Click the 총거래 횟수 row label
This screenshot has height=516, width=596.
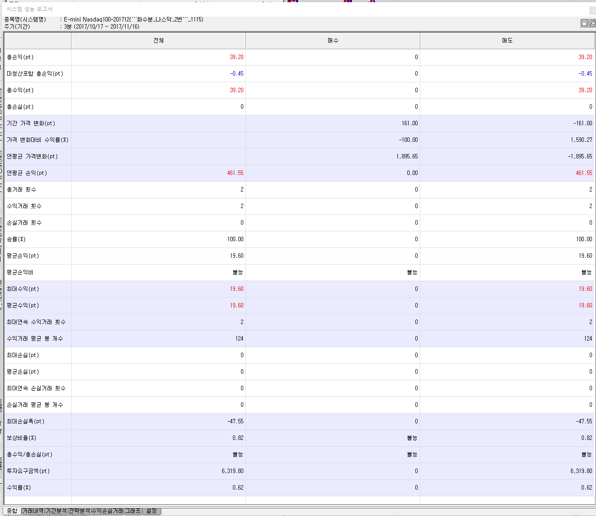21,190
